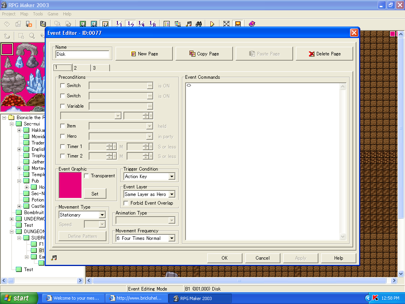405x304 pixels.
Task: Enable the Transparent checkbox
Action: 87,176
